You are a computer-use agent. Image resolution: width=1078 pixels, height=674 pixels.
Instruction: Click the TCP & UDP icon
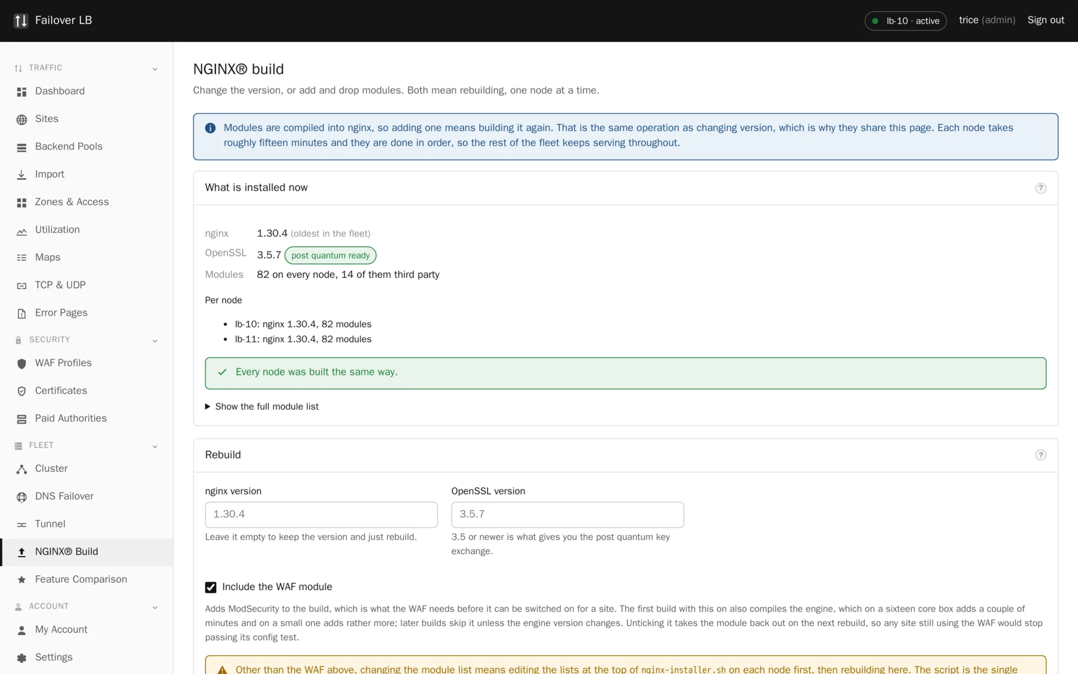click(22, 285)
